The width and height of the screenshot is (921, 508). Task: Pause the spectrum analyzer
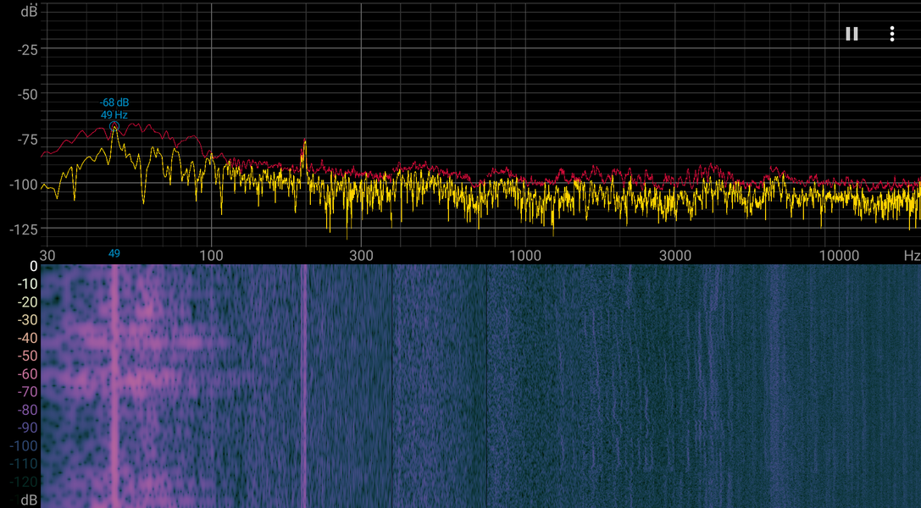tap(852, 34)
